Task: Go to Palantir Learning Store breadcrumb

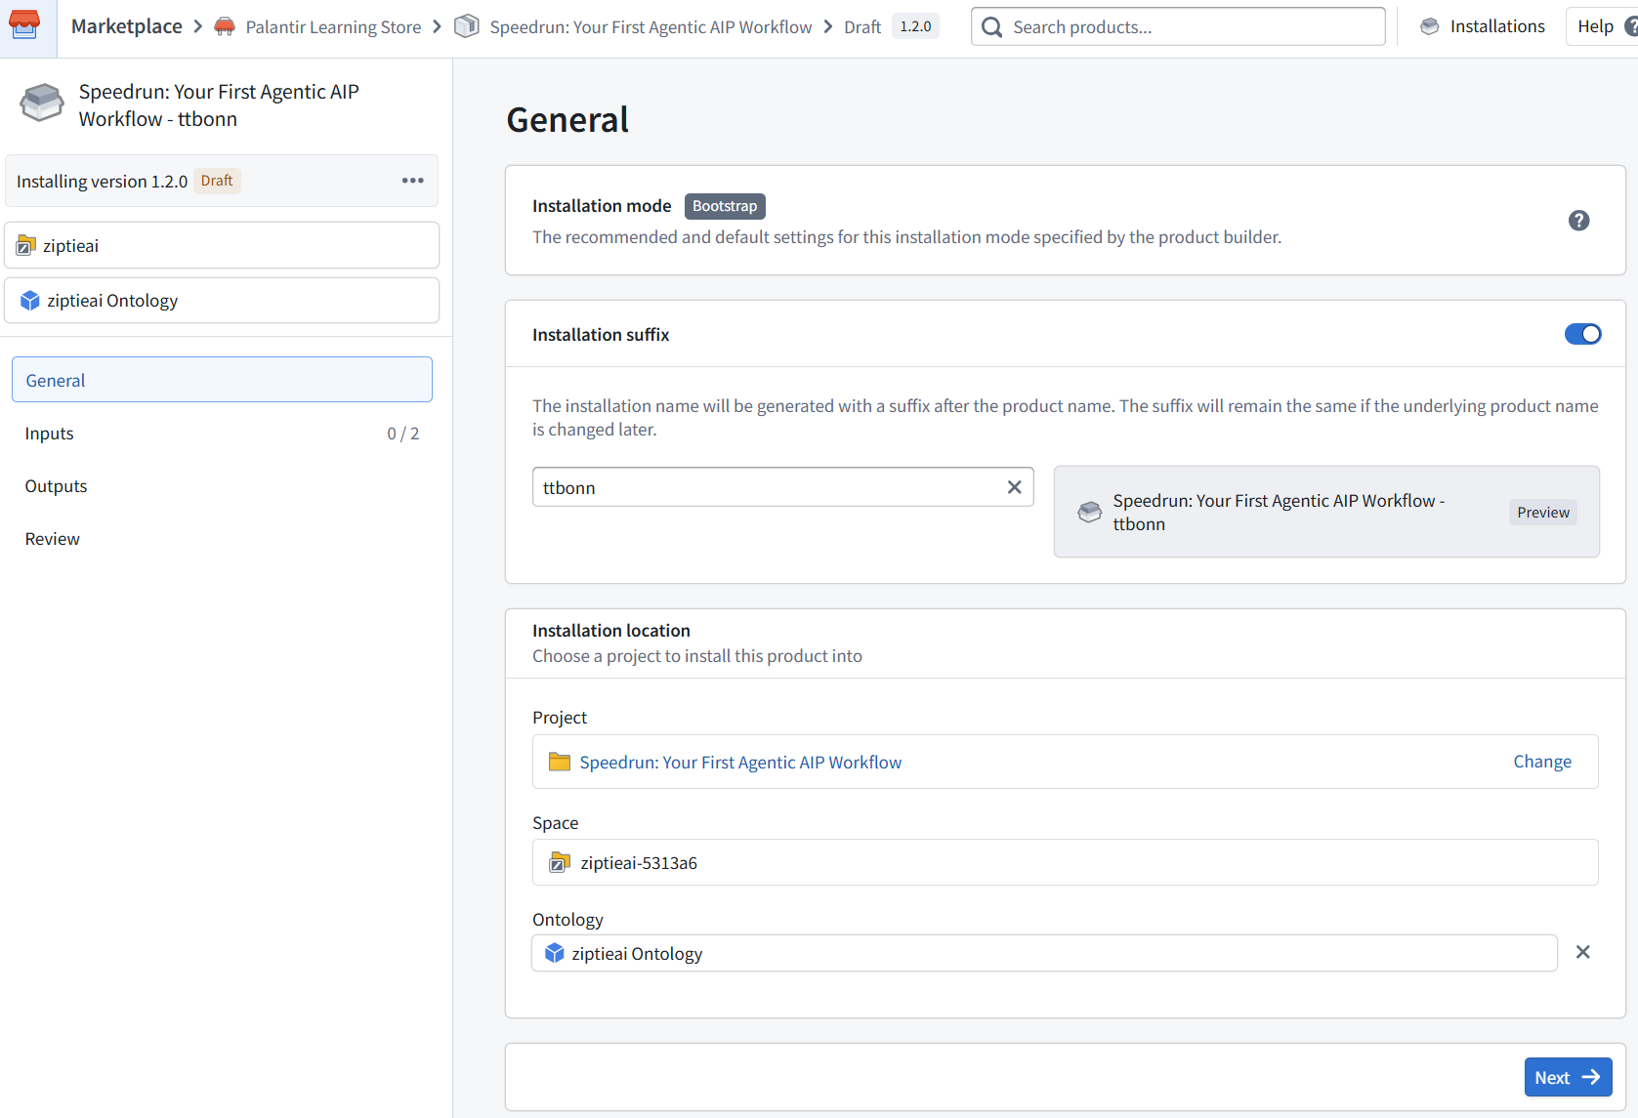Action: (333, 27)
